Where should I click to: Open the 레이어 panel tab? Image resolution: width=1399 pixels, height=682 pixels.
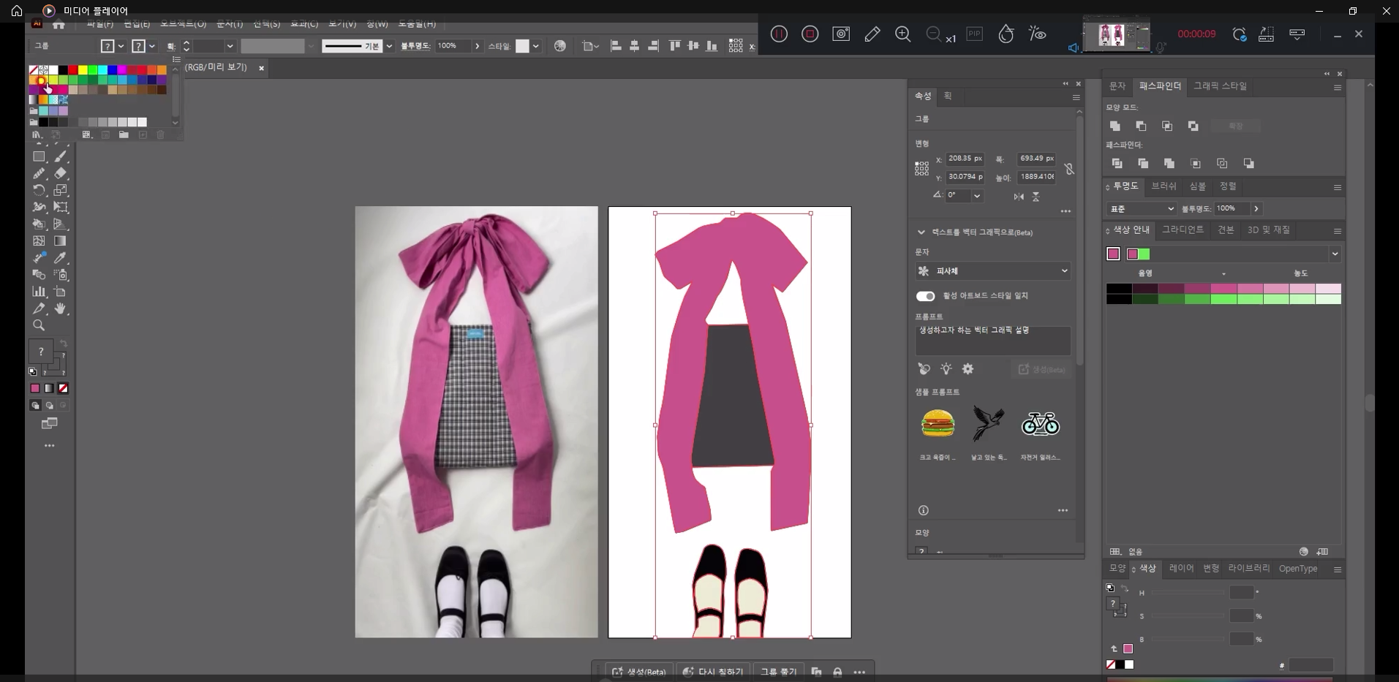click(1180, 569)
